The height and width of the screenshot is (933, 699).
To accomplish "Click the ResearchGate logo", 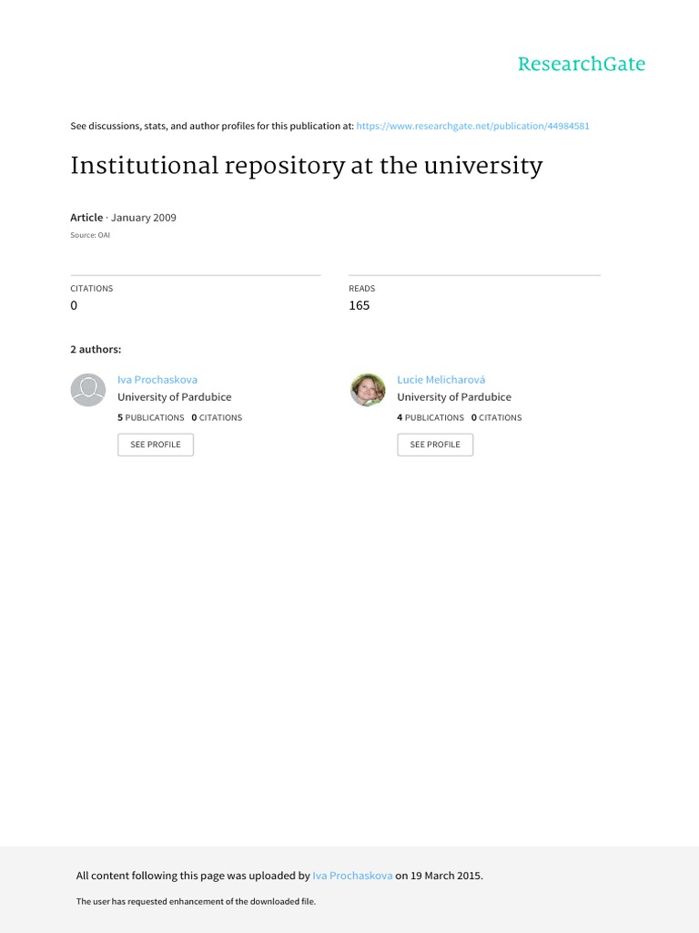I will pyautogui.click(x=581, y=64).
